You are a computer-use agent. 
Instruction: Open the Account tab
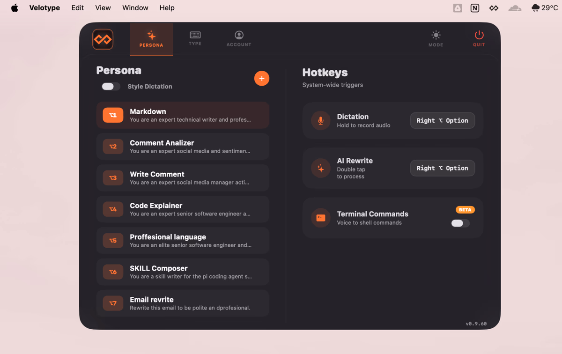[x=239, y=38]
